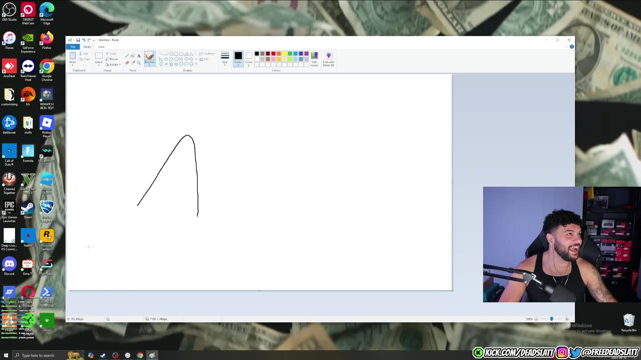Open Customize Quick Access Toolbar arrow

tap(94, 40)
